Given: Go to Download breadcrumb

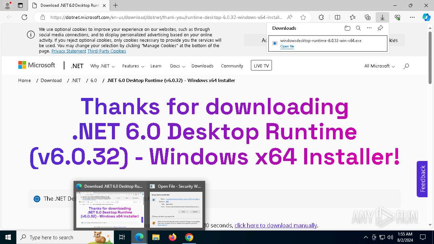Looking at the screenshot, I should tap(51, 80).
